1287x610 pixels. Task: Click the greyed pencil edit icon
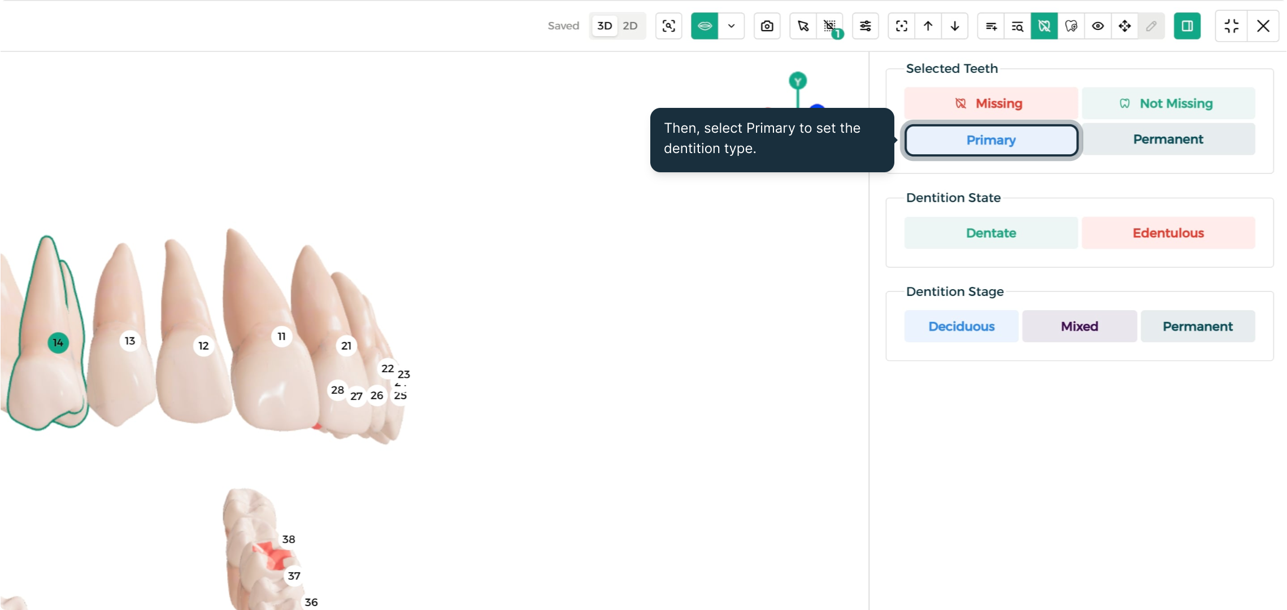click(1151, 26)
